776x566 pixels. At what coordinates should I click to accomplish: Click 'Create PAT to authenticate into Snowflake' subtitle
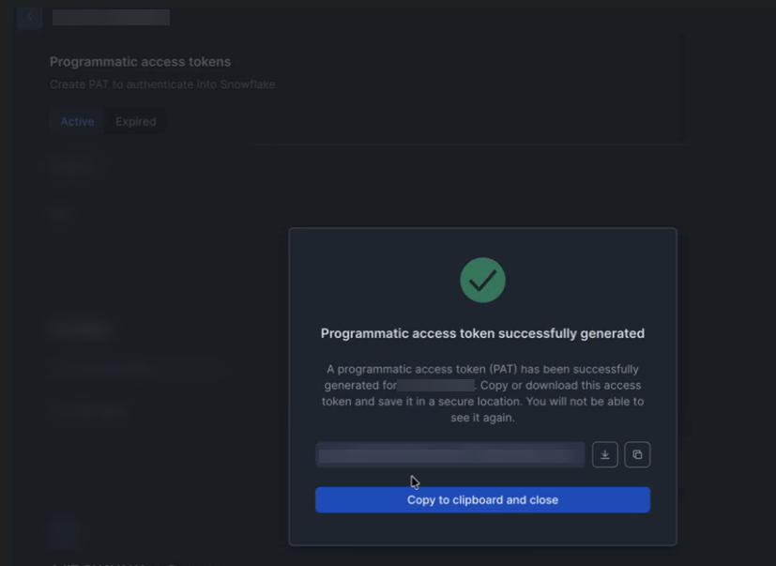click(161, 84)
